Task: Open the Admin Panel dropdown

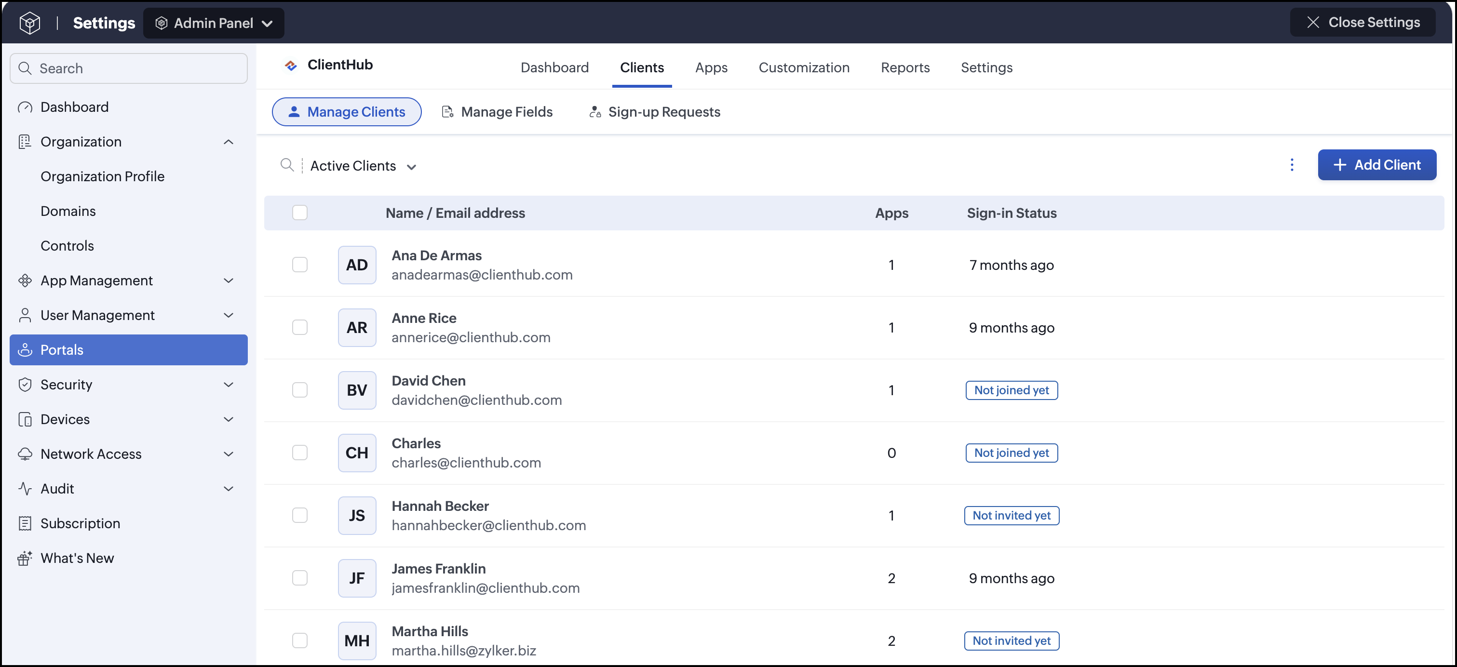Action: pyautogui.click(x=214, y=23)
